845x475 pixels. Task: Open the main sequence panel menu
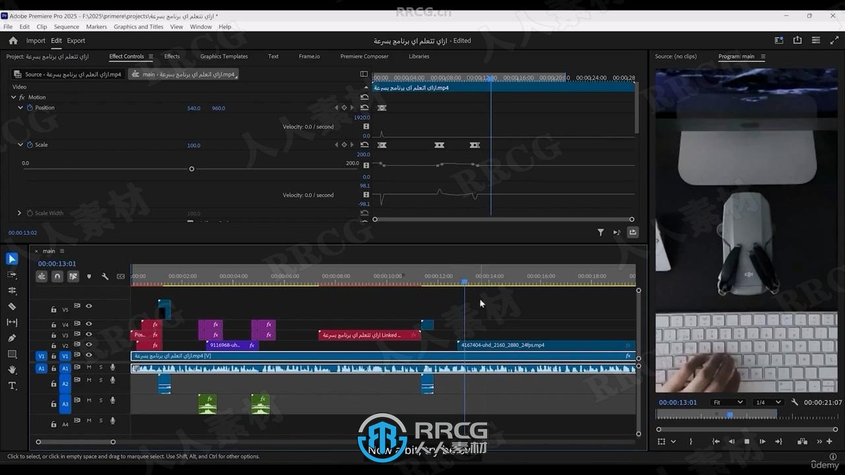click(x=62, y=251)
